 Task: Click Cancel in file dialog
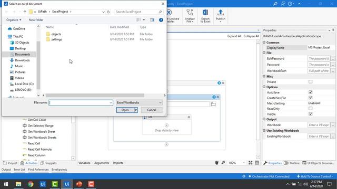click(x=152, y=110)
